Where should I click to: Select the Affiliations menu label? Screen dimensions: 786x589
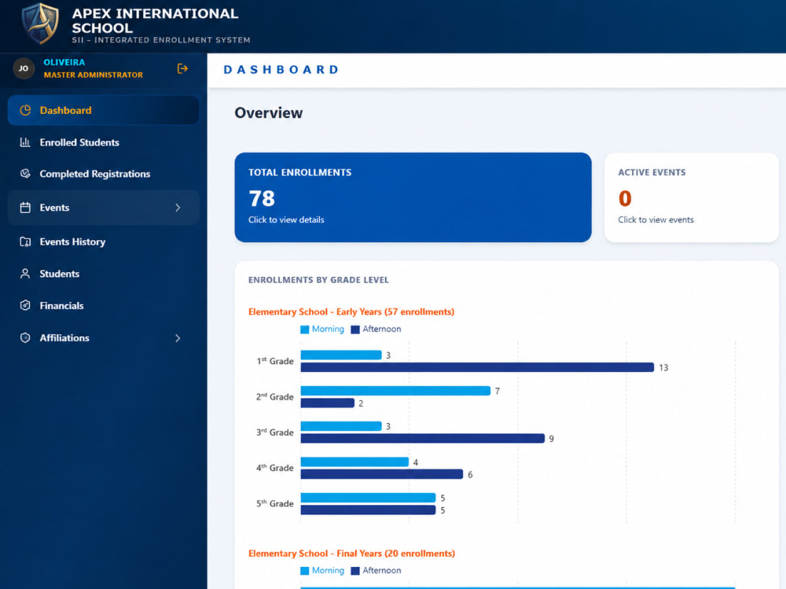(x=64, y=338)
